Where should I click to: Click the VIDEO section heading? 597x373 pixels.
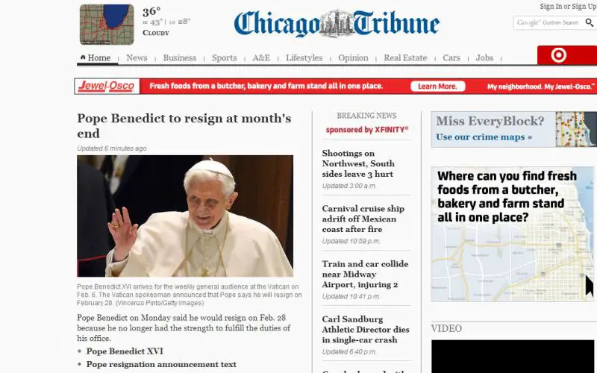click(446, 328)
